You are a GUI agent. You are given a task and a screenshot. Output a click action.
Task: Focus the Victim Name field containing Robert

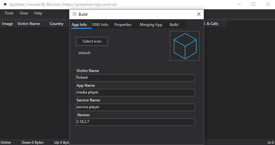click(135, 78)
